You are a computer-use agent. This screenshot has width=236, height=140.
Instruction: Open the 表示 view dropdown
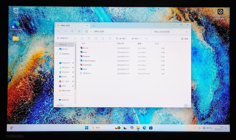point(136,39)
